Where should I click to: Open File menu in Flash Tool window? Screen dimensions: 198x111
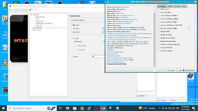click(10, 10)
